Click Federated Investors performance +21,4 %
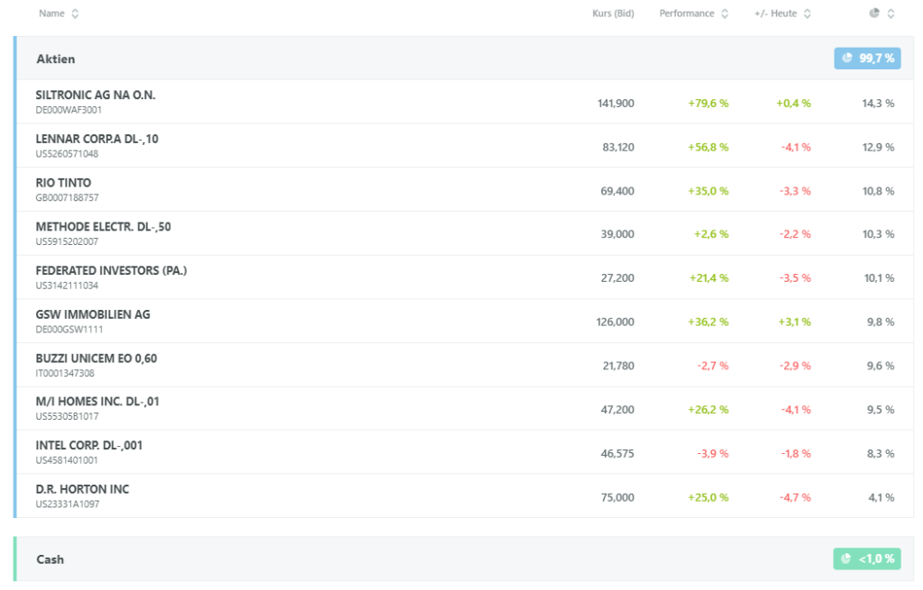 point(708,278)
